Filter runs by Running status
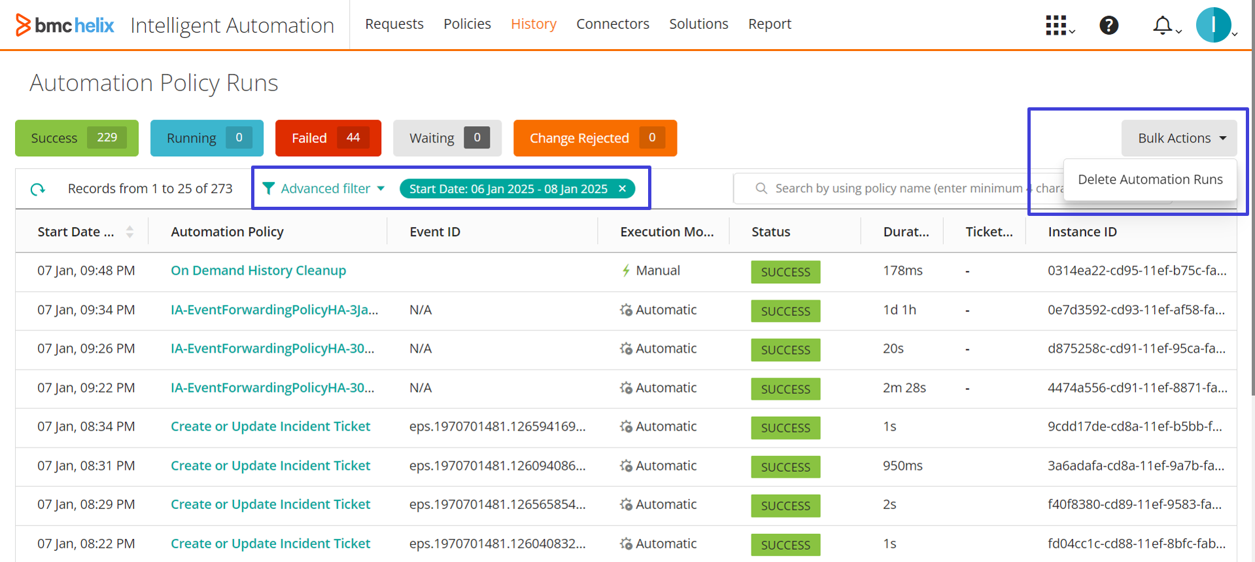Image resolution: width=1255 pixels, height=562 pixels. click(x=207, y=138)
